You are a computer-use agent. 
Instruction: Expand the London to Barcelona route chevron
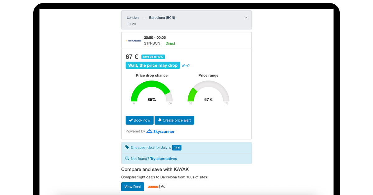[246, 18]
